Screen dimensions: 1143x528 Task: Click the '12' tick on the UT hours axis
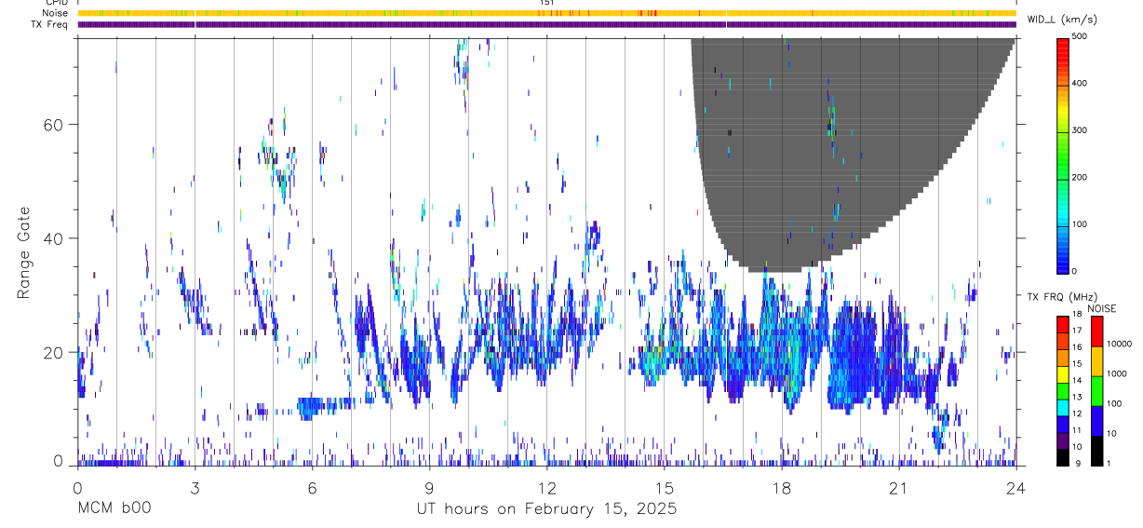coord(546,487)
